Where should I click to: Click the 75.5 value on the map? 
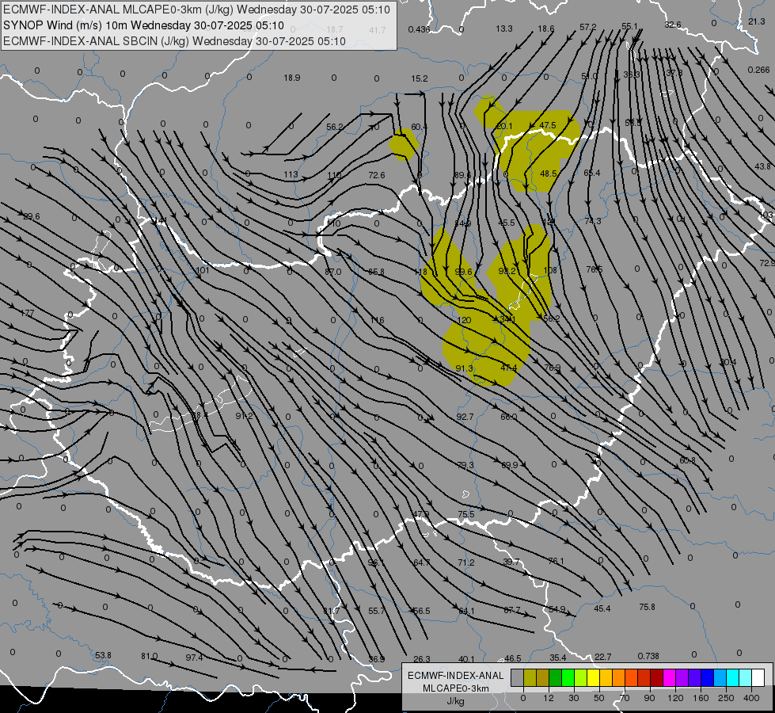[466, 514]
